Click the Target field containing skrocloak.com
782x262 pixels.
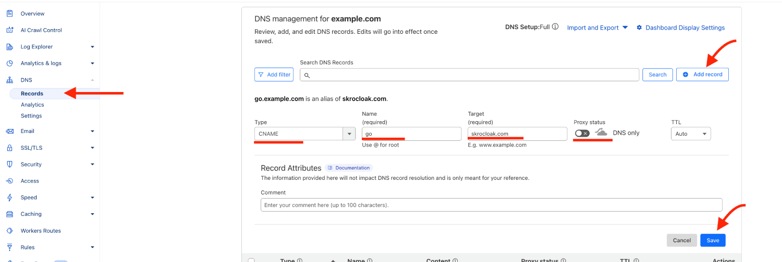(517, 134)
